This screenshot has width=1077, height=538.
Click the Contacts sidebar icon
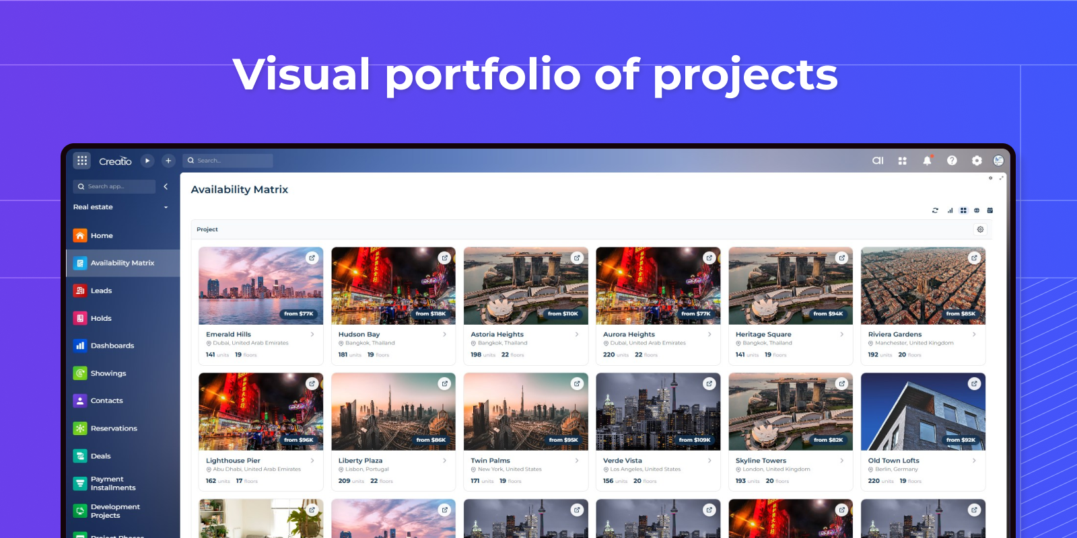click(80, 401)
